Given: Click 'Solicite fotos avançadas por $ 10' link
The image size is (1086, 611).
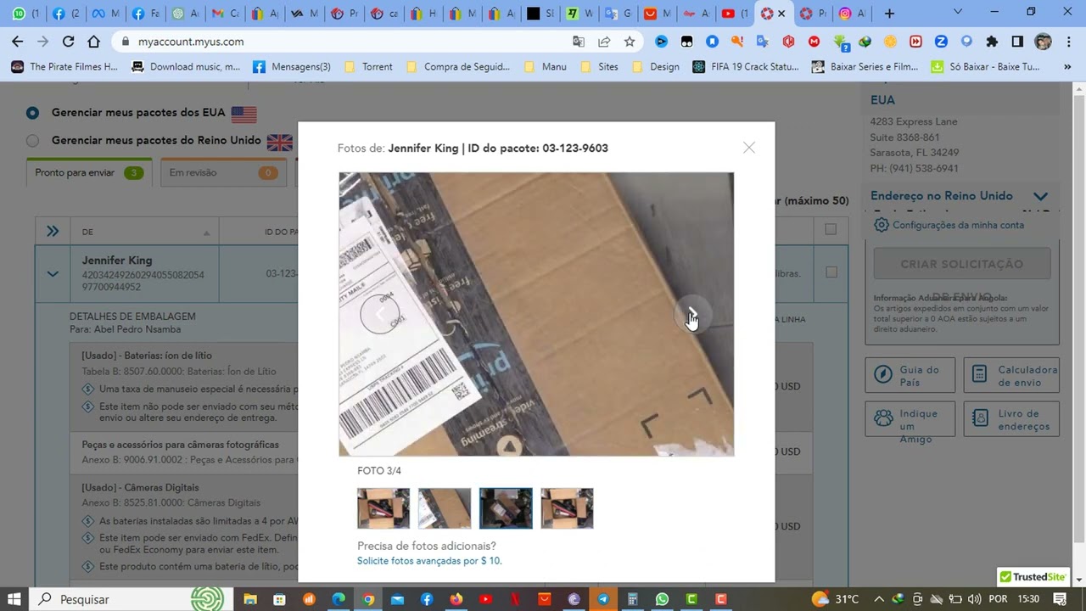Looking at the screenshot, I should [x=429, y=561].
